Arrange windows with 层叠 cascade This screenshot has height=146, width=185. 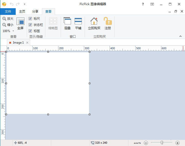pyautogui.click(x=67, y=23)
